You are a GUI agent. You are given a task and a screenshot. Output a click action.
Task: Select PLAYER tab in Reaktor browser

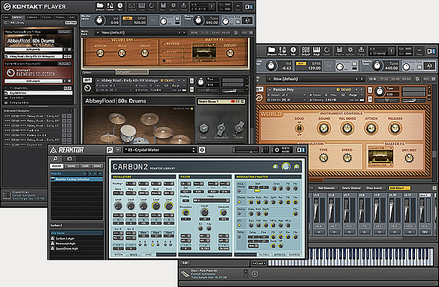click(57, 166)
